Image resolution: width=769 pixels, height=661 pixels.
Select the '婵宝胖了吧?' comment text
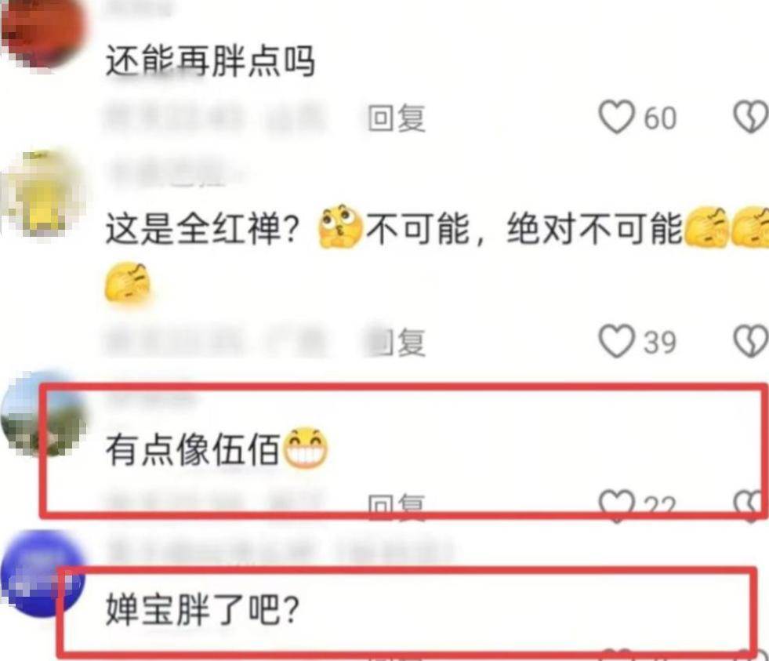point(202,609)
